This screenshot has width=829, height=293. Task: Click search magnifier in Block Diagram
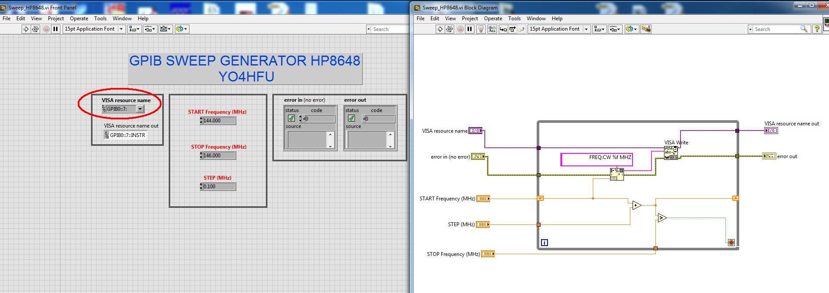coord(804,29)
